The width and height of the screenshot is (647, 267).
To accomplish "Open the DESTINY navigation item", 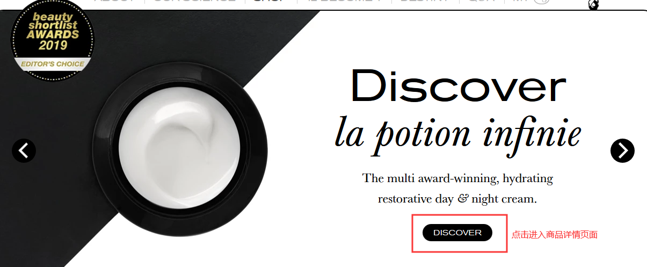I will (425, 1).
